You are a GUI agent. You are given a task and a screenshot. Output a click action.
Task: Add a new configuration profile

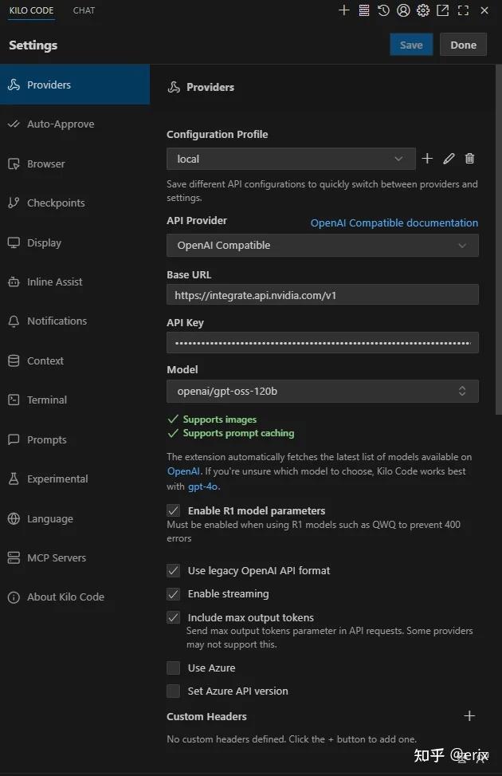[427, 159]
